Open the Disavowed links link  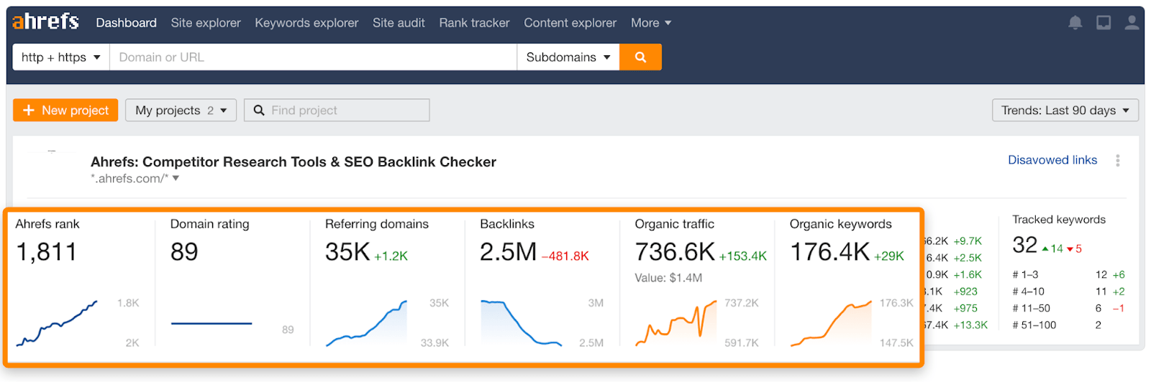coord(1052,160)
